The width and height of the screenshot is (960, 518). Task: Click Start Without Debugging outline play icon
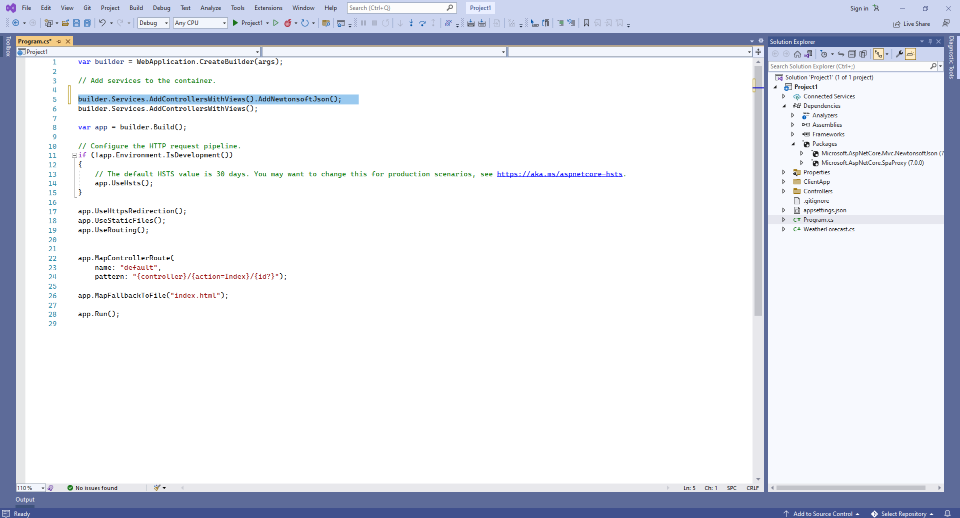275,23
